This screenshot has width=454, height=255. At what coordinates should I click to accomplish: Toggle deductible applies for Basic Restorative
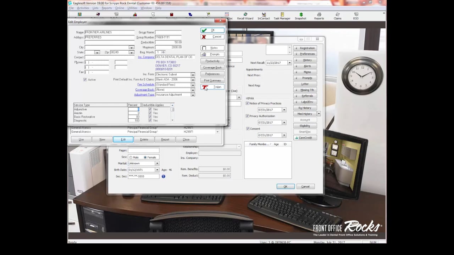(x=150, y=117)
